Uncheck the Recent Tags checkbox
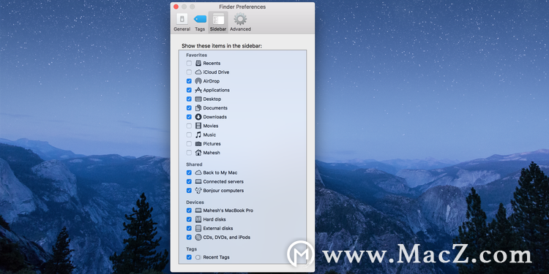Viewport: 549px width, 274px height. click(x=189, y=258)
